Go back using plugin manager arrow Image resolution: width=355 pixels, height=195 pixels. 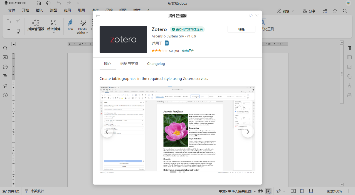(98, 16)
